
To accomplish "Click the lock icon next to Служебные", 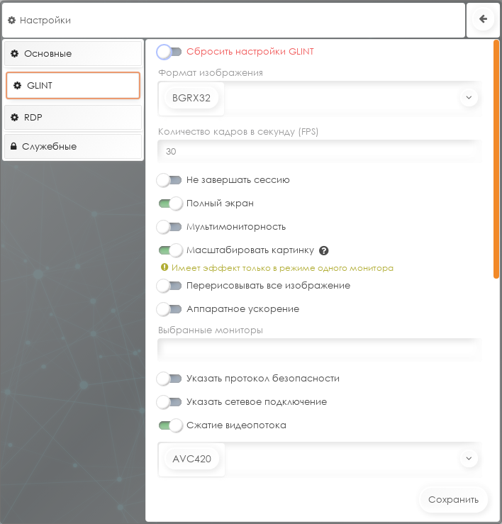I will pyautogui.click(x=13, y=146).
